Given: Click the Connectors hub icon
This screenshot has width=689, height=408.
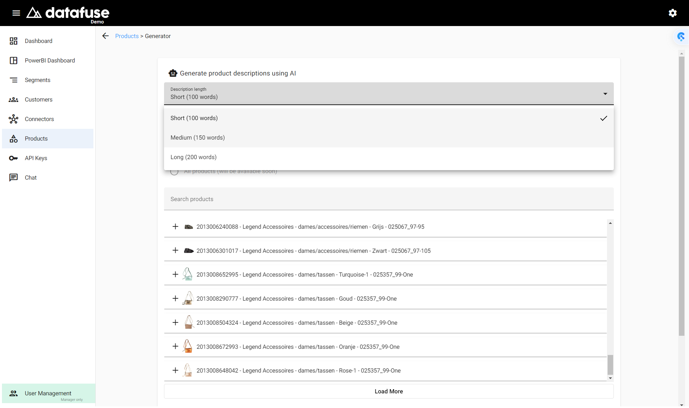Looking at the screenshot, I should [13, 119].
